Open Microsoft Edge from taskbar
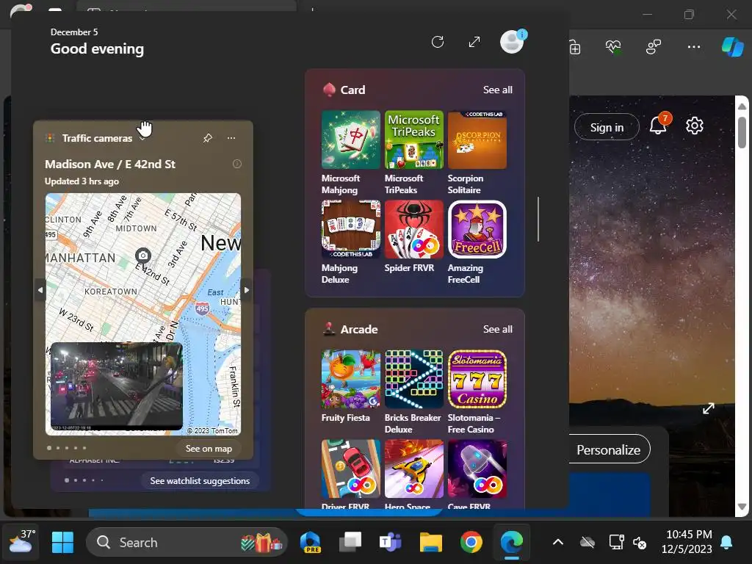The image size is (752, 564). (512, 543)
